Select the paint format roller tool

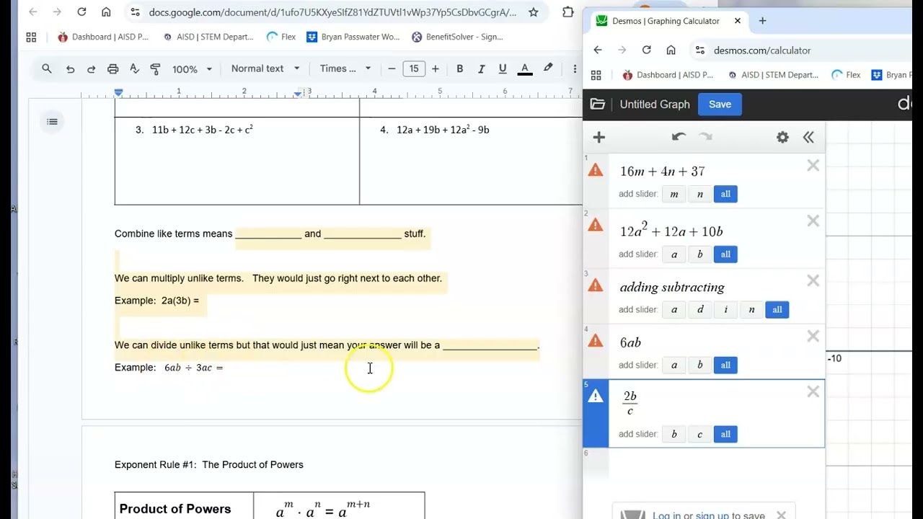click(155, 69)
